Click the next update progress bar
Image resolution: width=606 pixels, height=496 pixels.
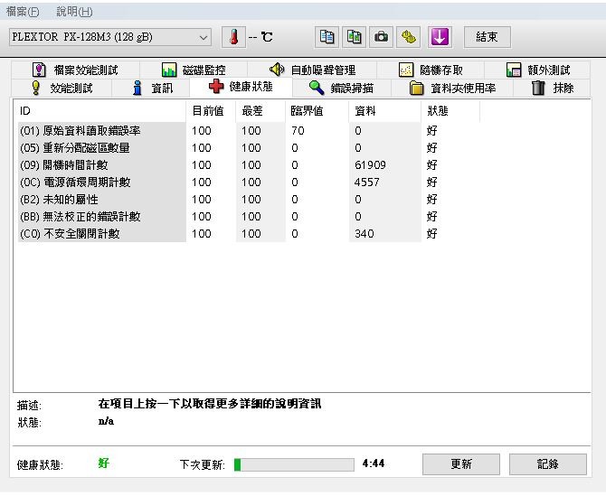click(x=294, y=464)
